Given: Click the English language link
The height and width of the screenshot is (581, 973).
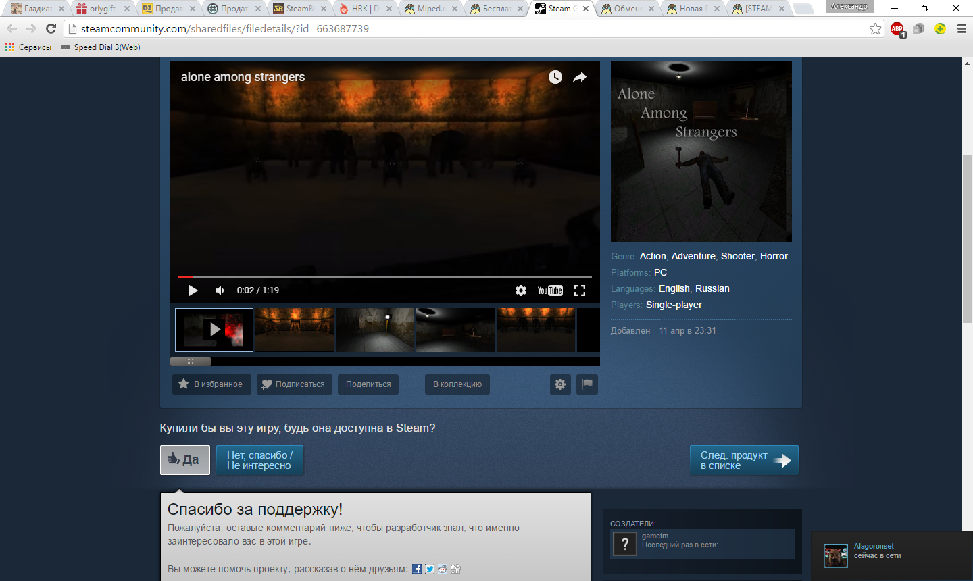Looking at the screenshot, I should click(x=674, y=288).
